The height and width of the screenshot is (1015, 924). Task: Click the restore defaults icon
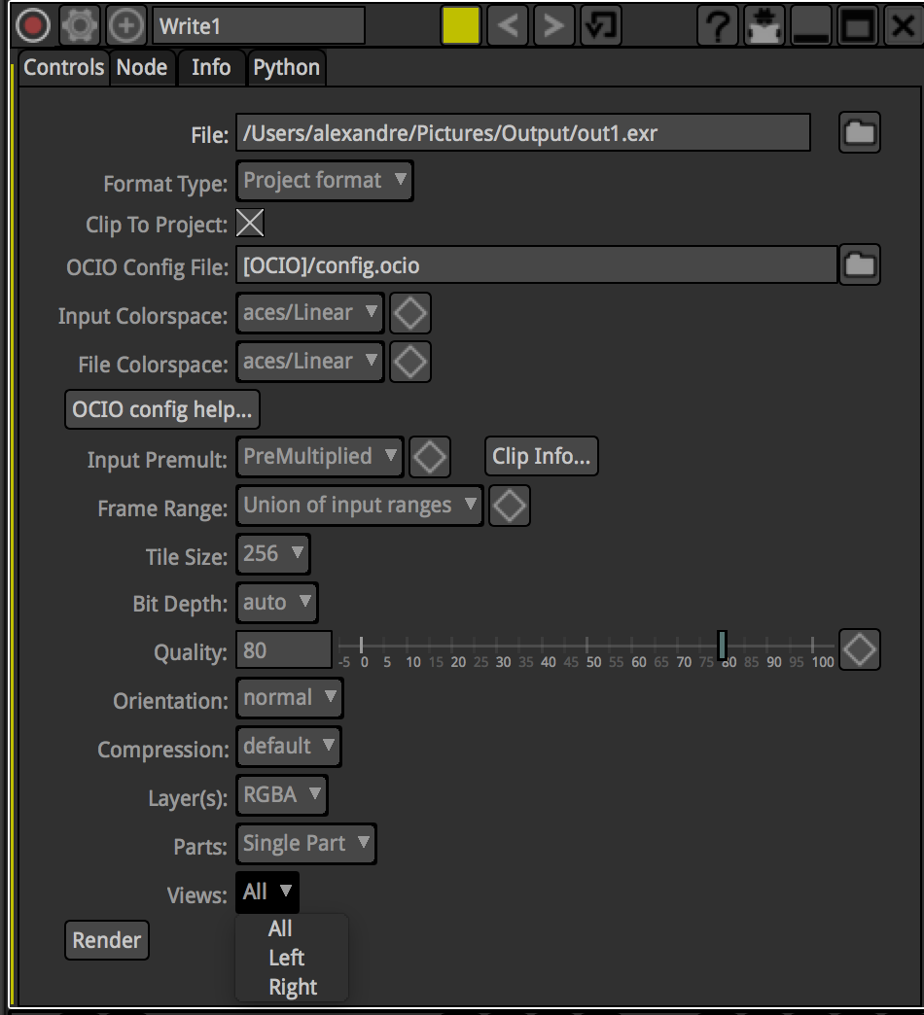point(601,25)
